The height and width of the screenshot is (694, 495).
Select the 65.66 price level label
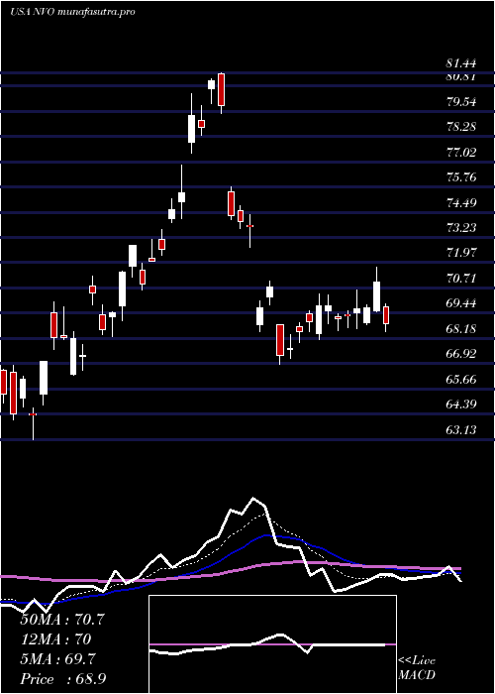461,380
